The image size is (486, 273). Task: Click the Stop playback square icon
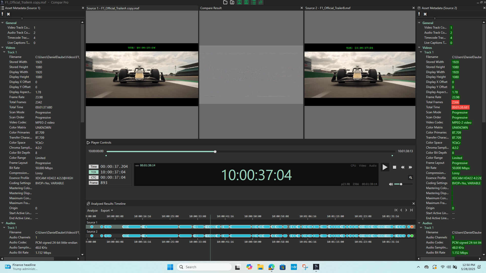[394, 167]
